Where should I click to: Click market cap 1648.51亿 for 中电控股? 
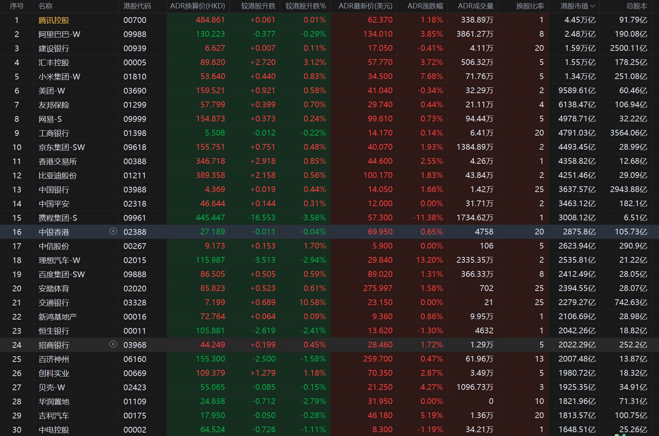tap(577, 430)
